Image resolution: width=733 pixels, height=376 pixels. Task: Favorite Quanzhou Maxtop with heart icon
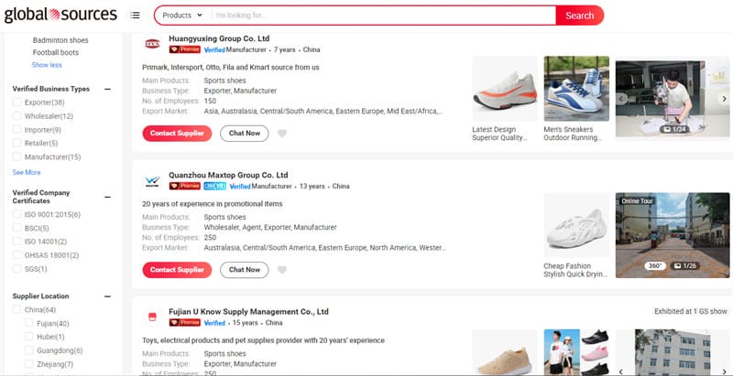[x=282, y=270]
